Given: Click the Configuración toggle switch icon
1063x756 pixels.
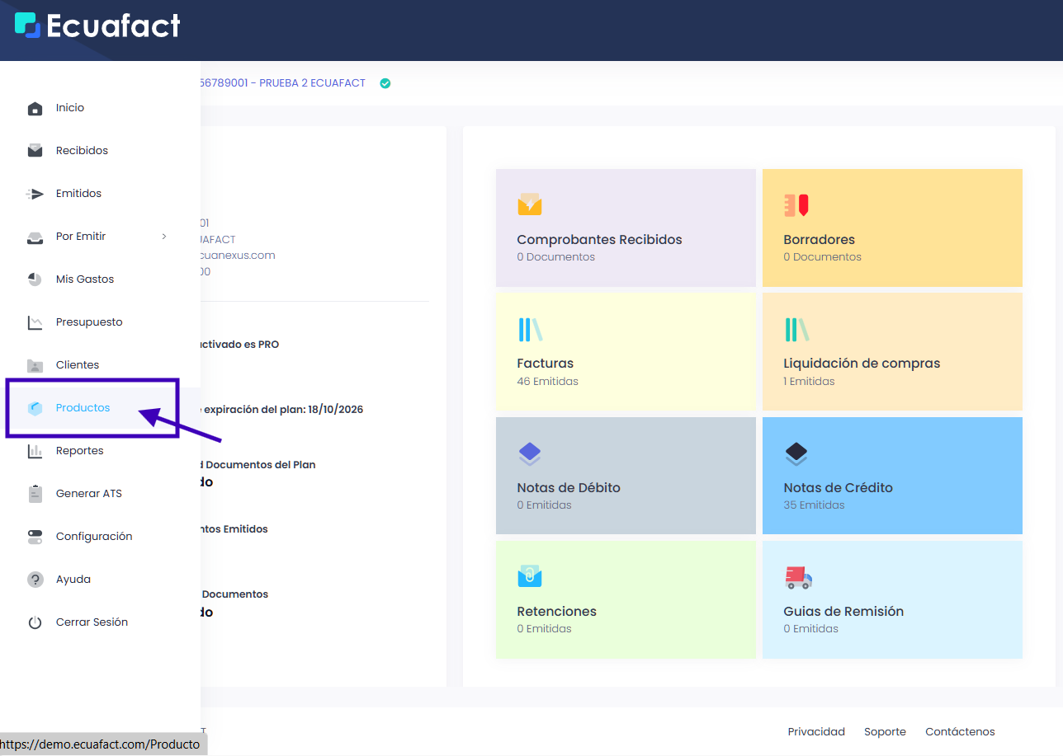Looking at the screenshot, I should (x=35, y=537).
